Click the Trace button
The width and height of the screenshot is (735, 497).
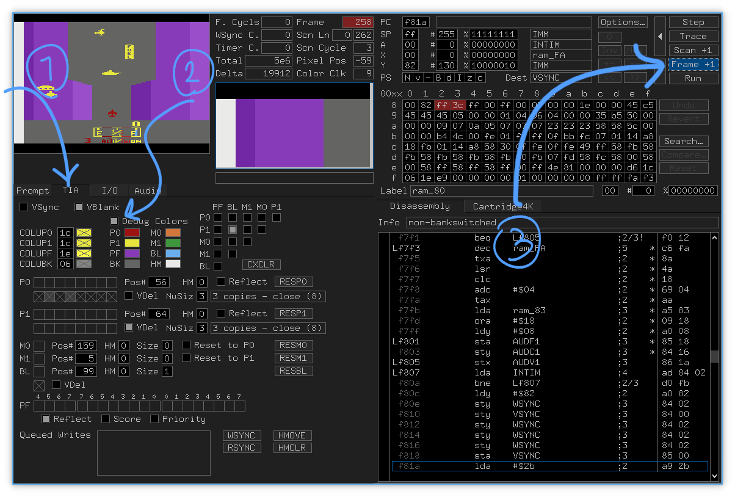coord(693,36)
